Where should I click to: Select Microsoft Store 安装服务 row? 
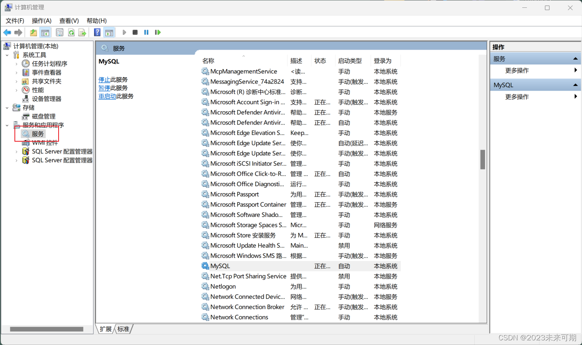click(x=301, y=235)
